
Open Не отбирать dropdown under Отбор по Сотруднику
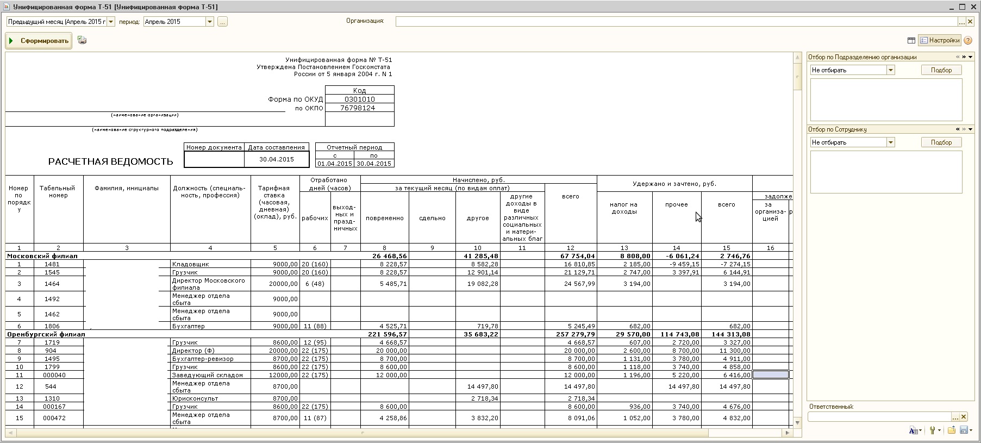891,142
